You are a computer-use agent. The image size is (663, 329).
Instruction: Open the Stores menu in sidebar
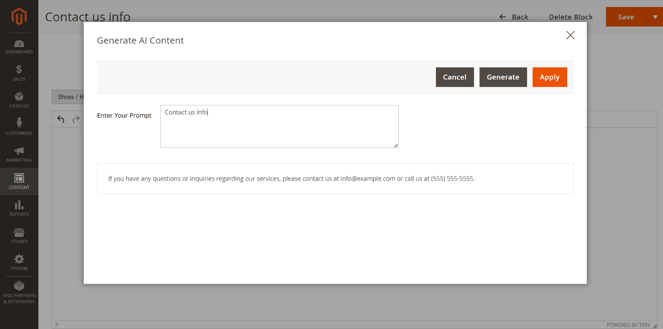click(x=19, y=235)
